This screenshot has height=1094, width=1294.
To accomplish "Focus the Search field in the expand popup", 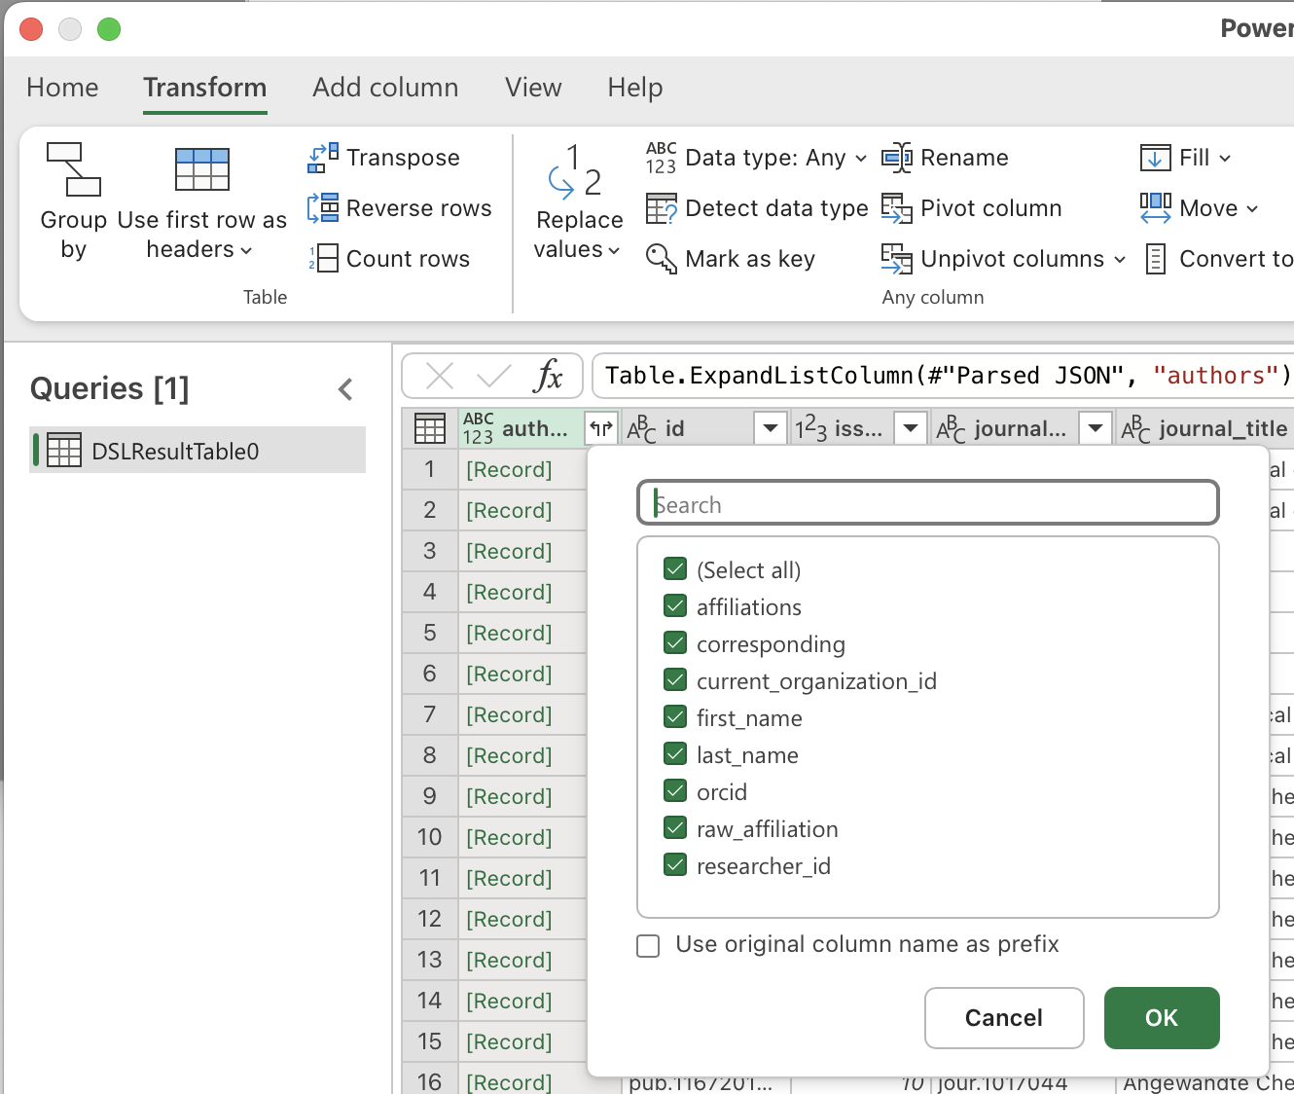I will (x=927, y=504).
